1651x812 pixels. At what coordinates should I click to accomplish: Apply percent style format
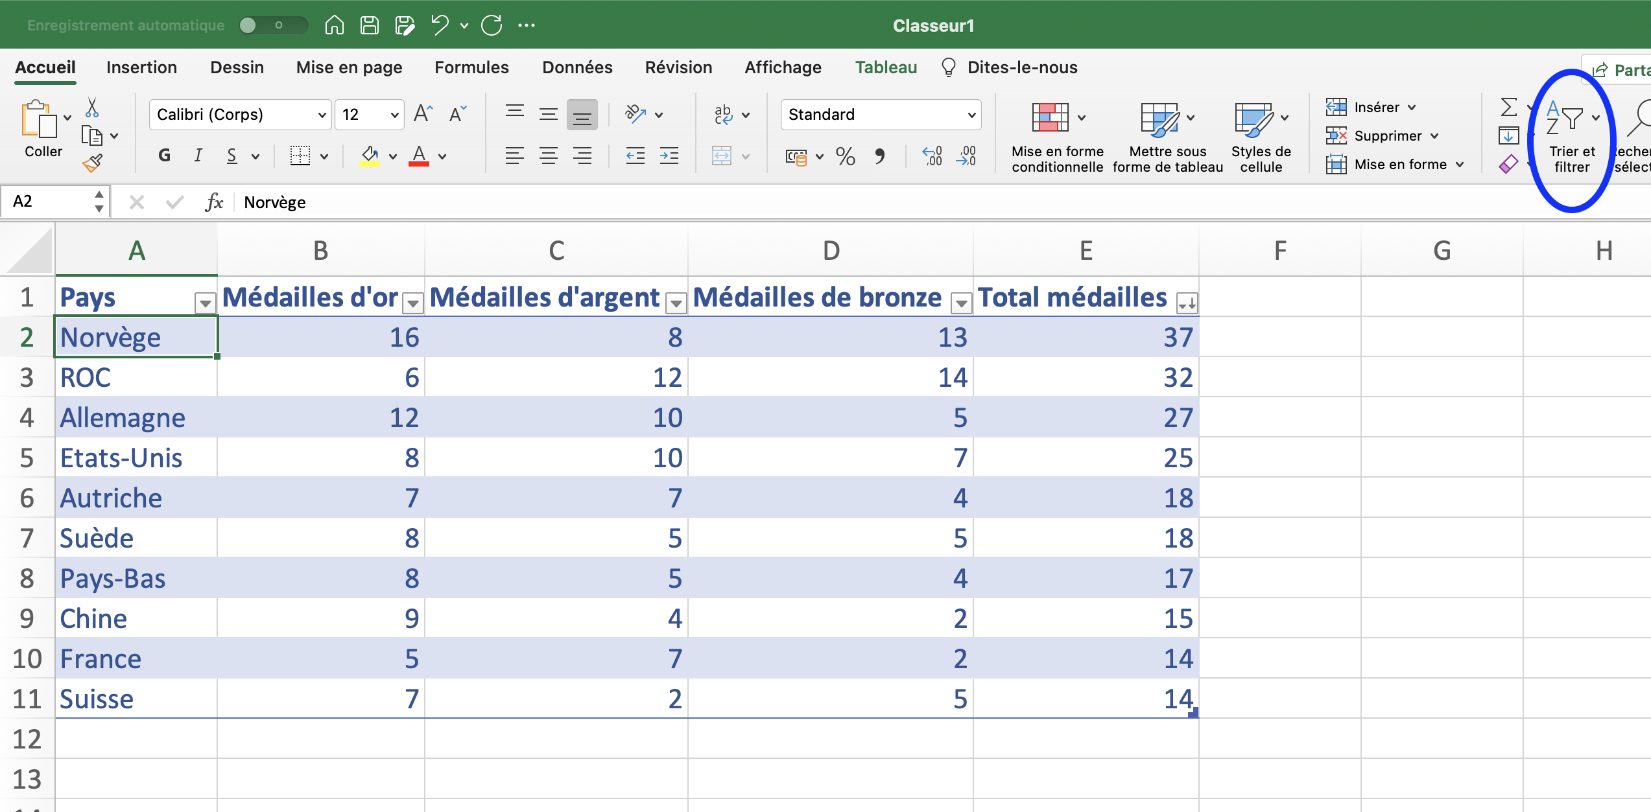point(845,156)
